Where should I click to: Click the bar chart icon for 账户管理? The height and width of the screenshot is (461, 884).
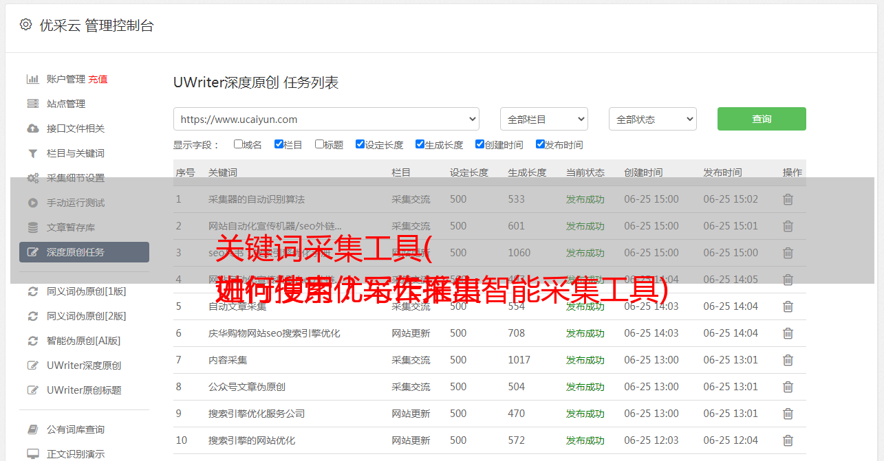(x=32, y=79)
